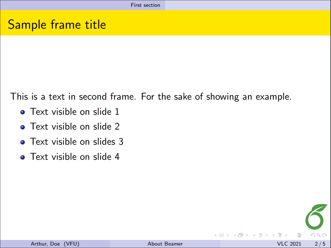Go to previous frame using left arrow
The height and width of the screenshot is (248, 331).
[235, 235]
